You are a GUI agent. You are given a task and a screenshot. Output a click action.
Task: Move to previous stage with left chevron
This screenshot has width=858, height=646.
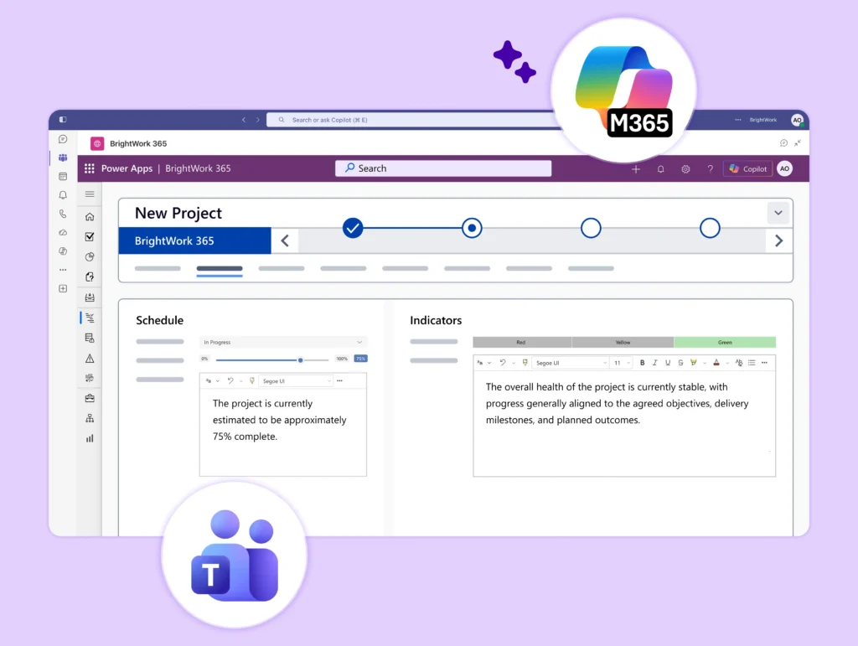click(x=285, y=240)
